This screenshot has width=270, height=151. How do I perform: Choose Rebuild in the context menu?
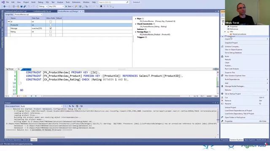[x=228, y=60]
